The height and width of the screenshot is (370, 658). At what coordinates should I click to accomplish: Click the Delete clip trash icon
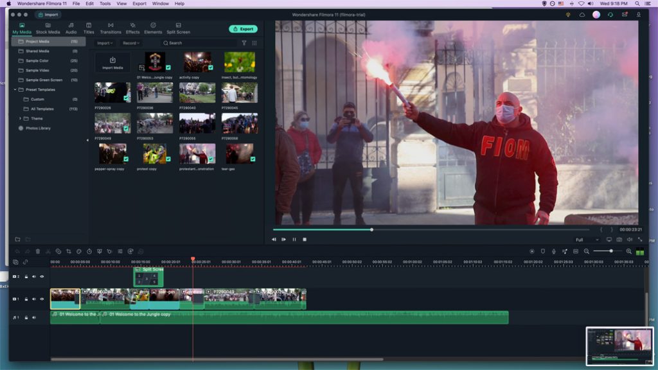pyautogui.click(x=38, y=251)
